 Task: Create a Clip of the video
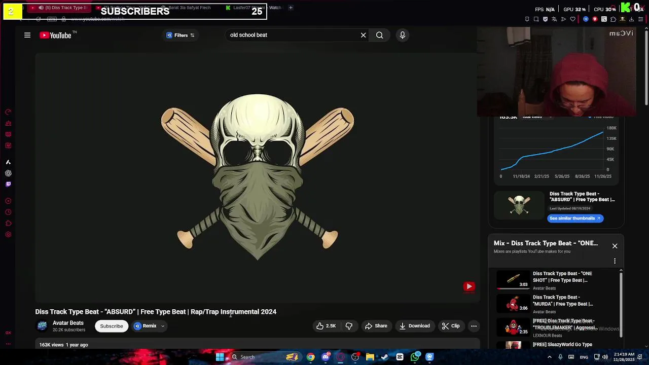coord(451,326)
